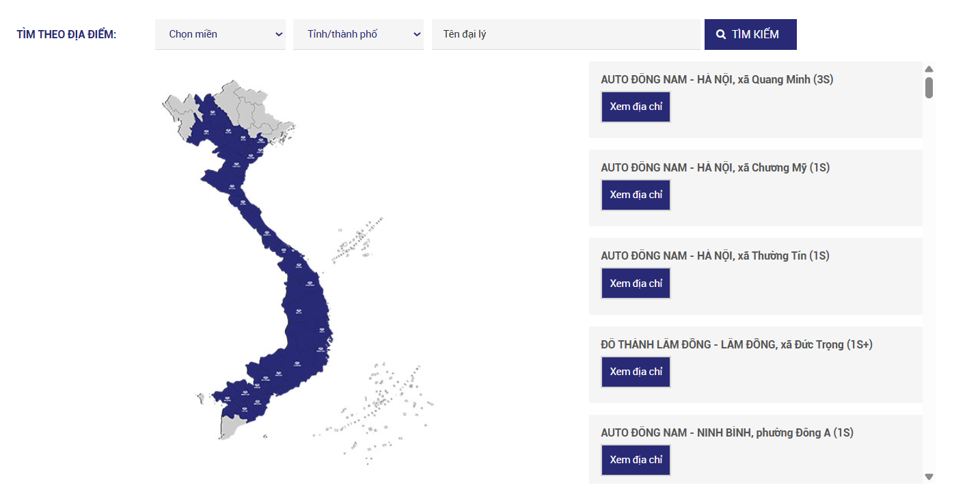980x496 pixels.
Task: Click the scroll down arrow of dealer list
Action: [929, 476]
